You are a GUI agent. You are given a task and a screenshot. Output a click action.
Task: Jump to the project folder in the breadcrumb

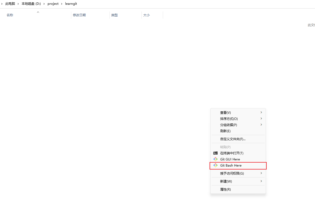pos(53,4)
